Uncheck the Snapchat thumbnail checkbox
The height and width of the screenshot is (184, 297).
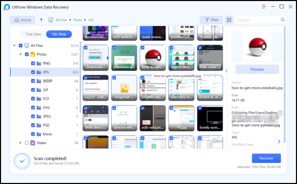114,78
